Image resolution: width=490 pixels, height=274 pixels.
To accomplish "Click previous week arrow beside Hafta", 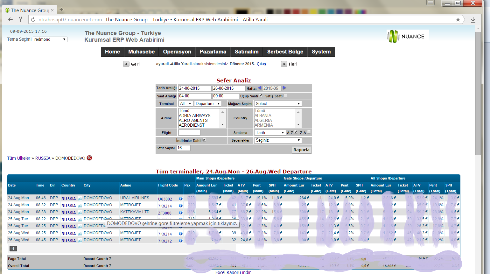I will tap(260, 88).
